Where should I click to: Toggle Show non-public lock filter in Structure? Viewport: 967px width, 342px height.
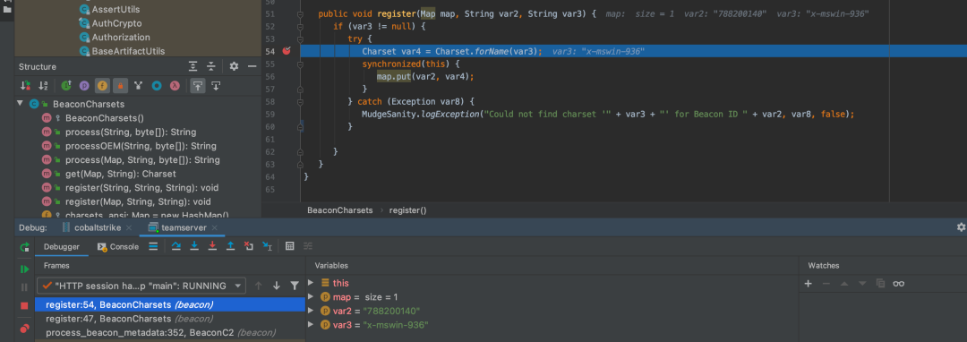(x=120, y=86)
